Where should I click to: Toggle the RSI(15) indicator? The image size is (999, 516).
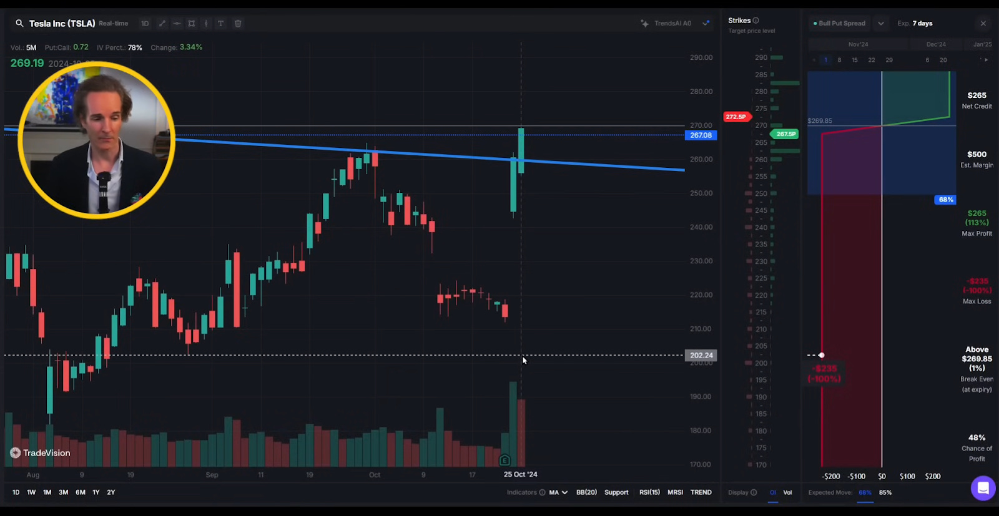click(x=649, y=492)
